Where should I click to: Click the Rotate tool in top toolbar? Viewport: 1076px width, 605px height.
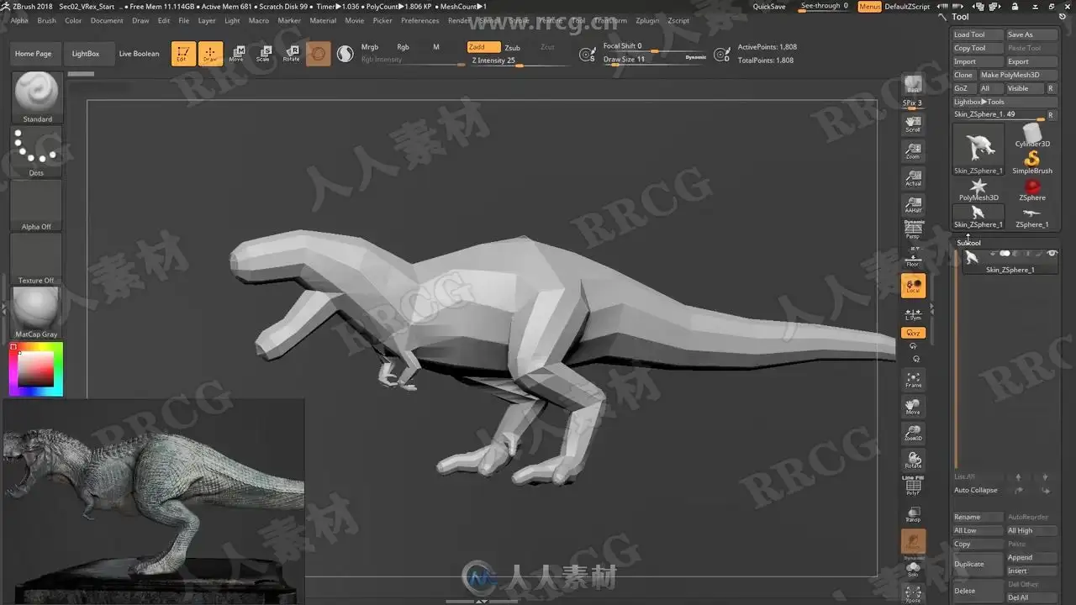(x=291, y=54)
